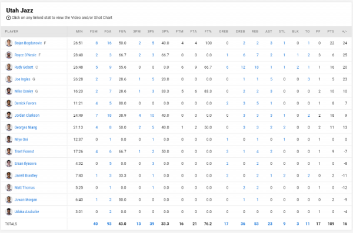Click the video play icon below Utah Jazz

coord(8,18)
